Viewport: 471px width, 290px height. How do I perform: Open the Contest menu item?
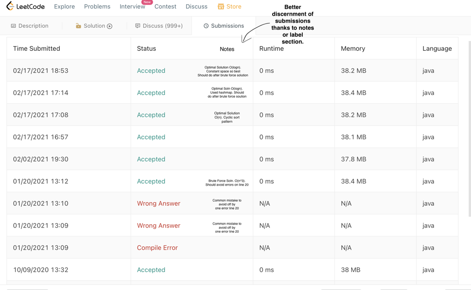[x=165, y=6]
